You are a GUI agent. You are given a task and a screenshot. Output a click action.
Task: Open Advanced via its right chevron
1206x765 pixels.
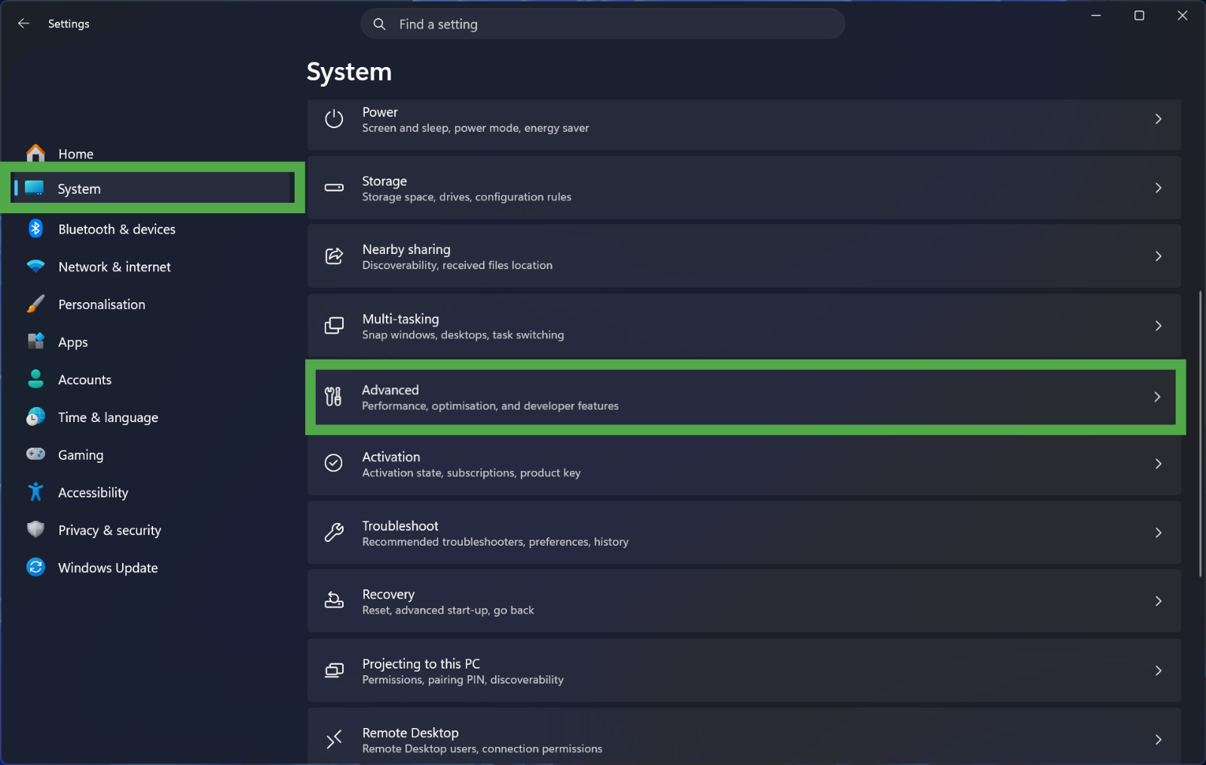(1158, 396)
